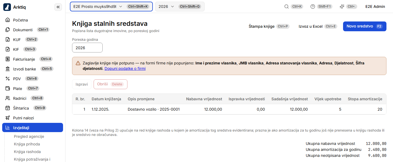Go to Fakturisanje section
393x162 pixels.
[x=32, y=59]
